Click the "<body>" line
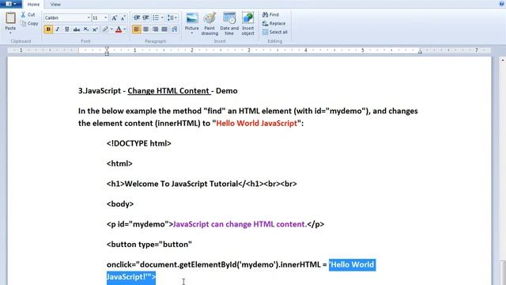Image resolution: width=506 pixels, height=285 pixels. (120, 204)
